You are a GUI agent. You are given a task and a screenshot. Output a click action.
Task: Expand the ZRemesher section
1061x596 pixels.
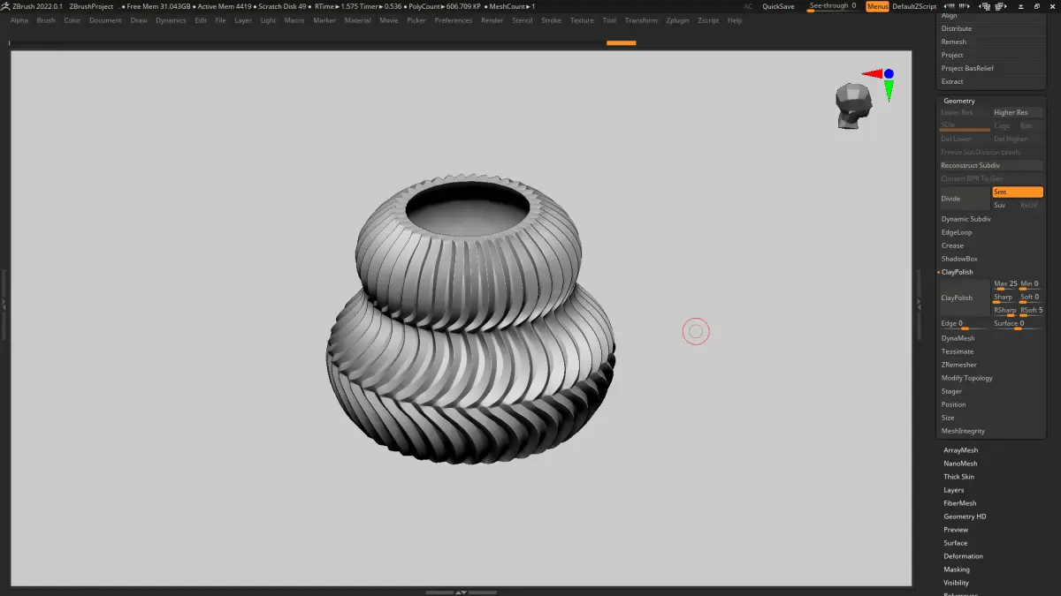pos(958,365)
